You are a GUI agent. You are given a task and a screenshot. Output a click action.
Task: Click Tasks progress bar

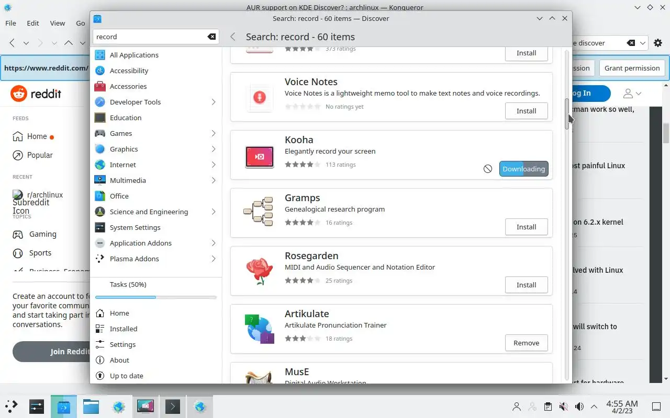[x=156, y=297]
